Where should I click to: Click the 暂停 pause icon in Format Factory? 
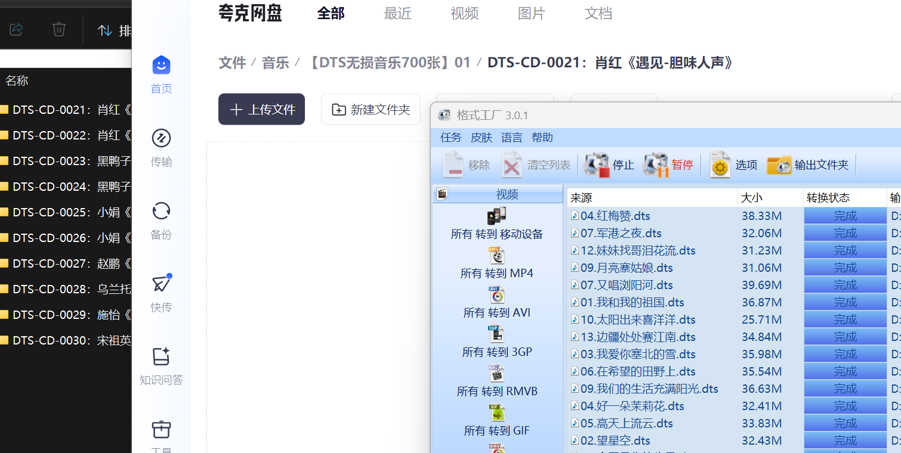[x=655, y=165]
